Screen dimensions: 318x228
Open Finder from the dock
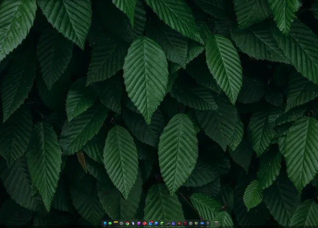pyautogui.click(x=105, y=224)
